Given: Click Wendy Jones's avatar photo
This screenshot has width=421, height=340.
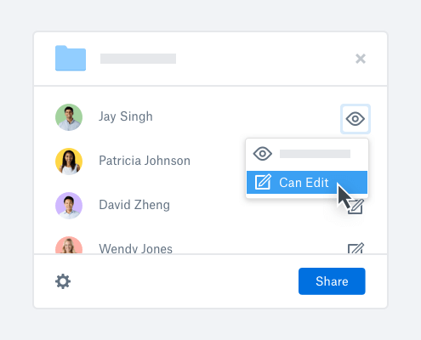Looking at the screenshot, I should coord(69,246).
